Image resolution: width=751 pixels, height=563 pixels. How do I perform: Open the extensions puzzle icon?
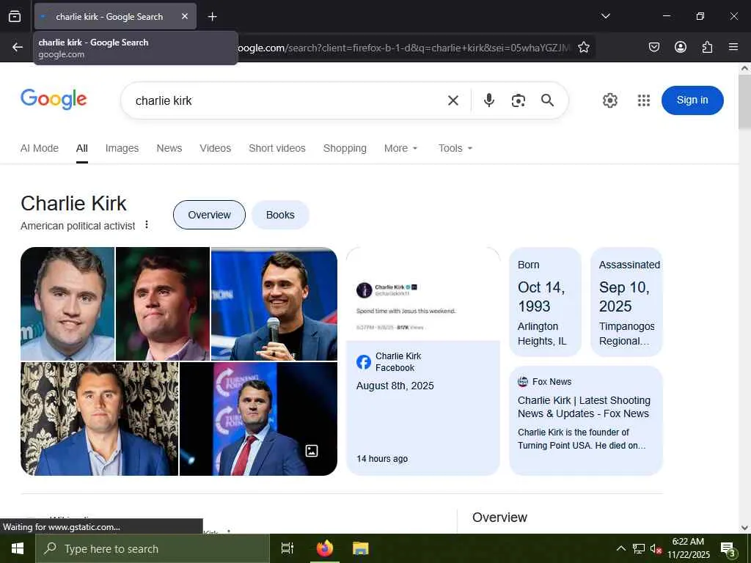point(707,47)
